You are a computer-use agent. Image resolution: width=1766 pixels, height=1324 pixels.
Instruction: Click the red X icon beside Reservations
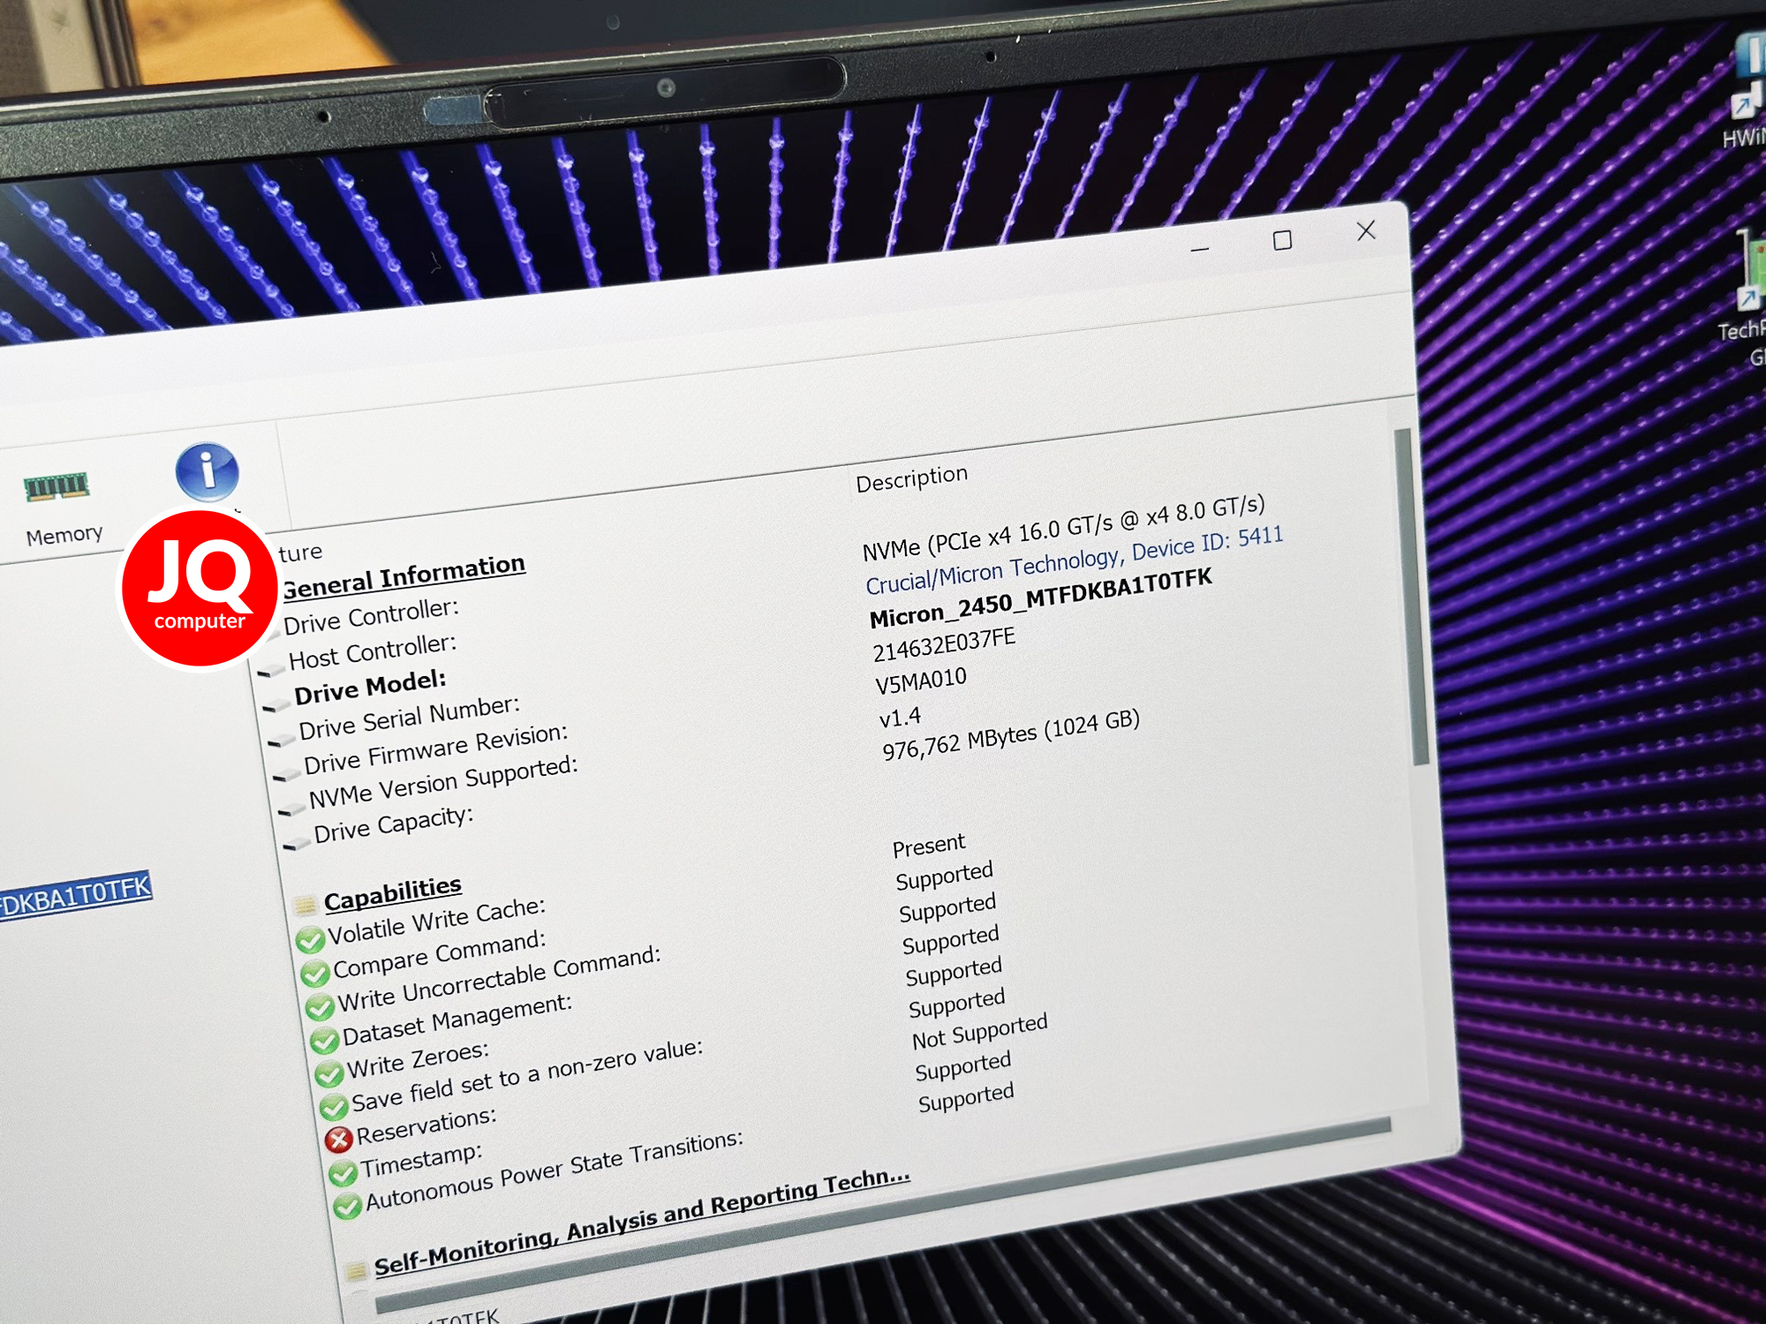(x=338, y=1140)
